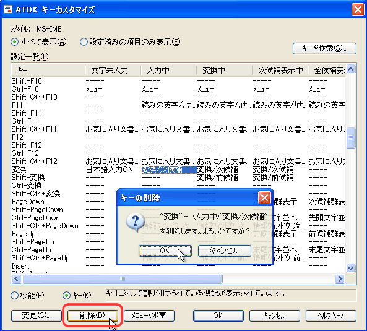
Task: Open ヘルプ(H) button
Action: click(331, 316)
